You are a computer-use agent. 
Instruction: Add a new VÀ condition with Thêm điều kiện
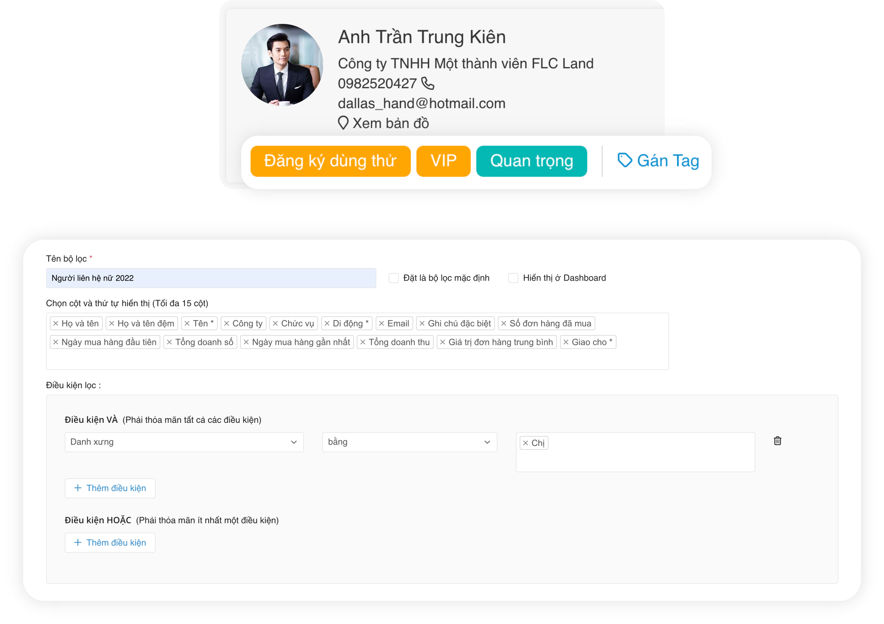[110, 488]
